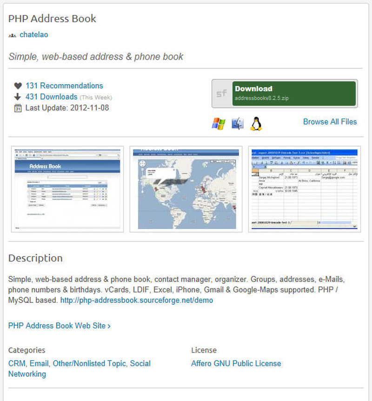The image size is (372, 401).
Task: Go to PHP Address Book Web Site
Action: [59, 326]
